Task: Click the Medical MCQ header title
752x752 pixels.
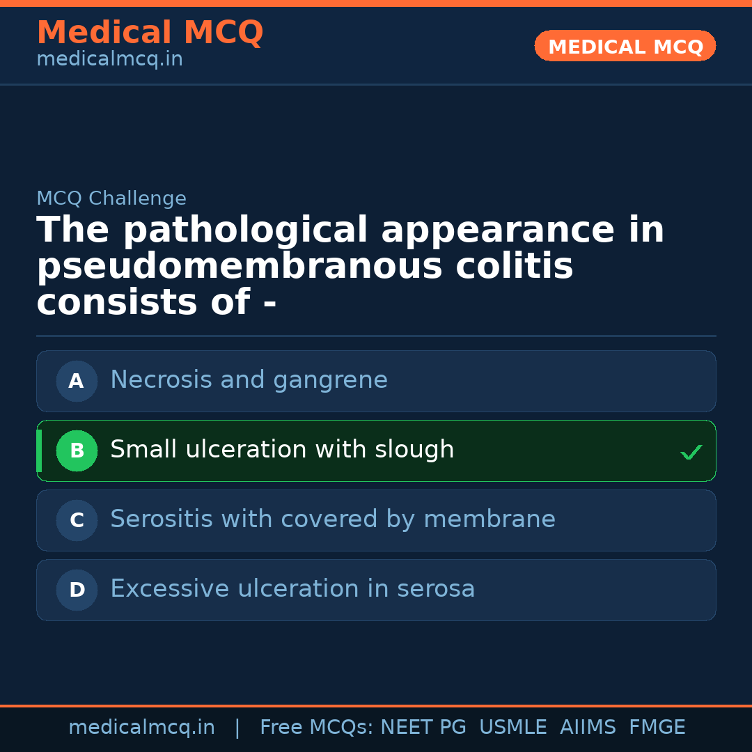Action: [150, 33]
